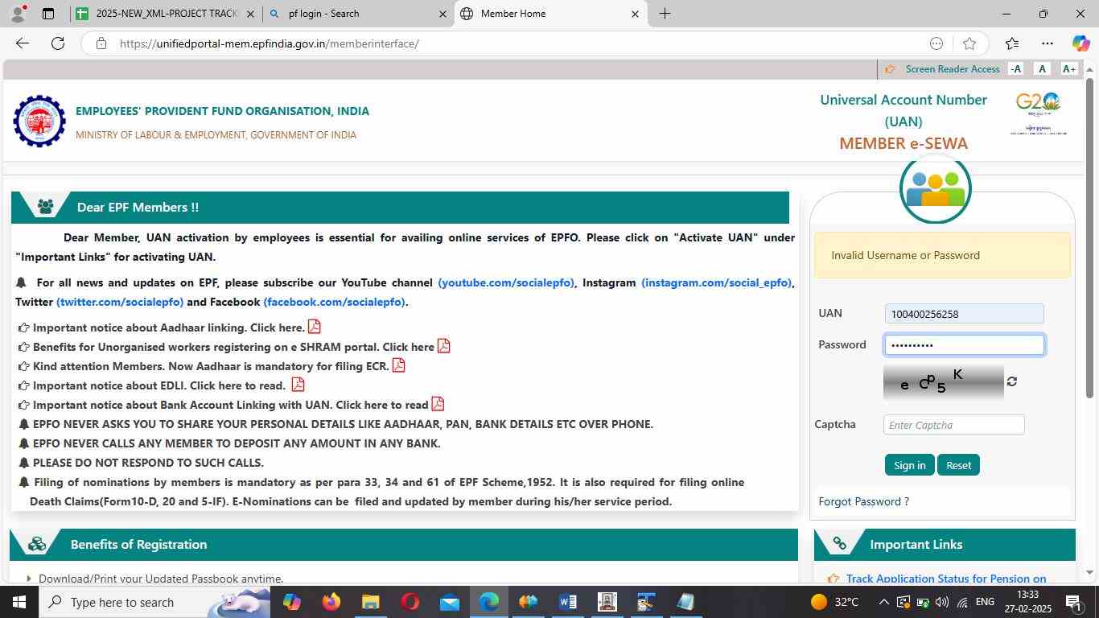The width and height of the screenshot is (1099, 618).
Task: Open the weather 32°C taskbar widget
Action: pyautogui.click(x=835, y=602)
